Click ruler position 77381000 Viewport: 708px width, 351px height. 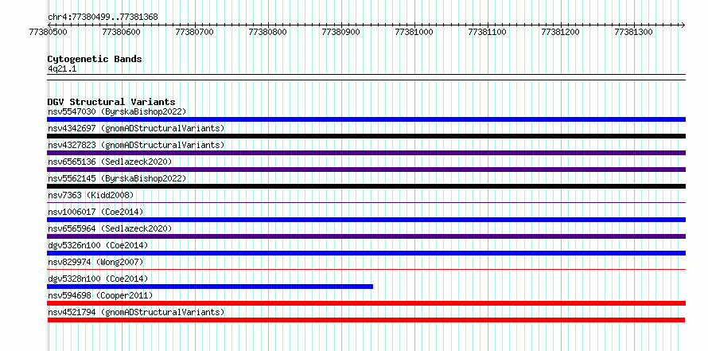click(x=414, y=33)
